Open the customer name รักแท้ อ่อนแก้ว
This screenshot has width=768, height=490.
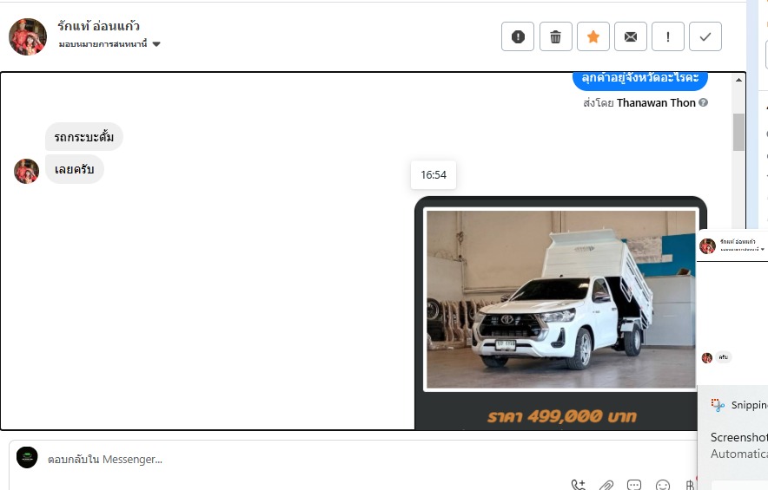coord(99,26)
